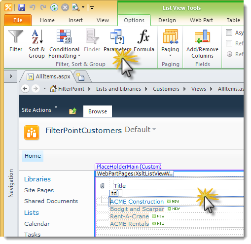Switch to the Insert ribbon tab
The height and width of the screenshot is (244, 251).
click(75, 20)
